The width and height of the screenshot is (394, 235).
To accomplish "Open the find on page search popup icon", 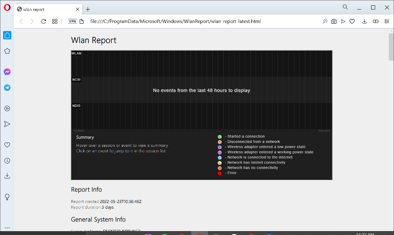I will (325, 21).
